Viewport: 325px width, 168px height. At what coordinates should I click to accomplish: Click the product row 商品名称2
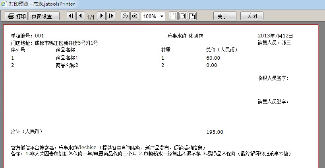pyautogui.click(x=67, y=65)
